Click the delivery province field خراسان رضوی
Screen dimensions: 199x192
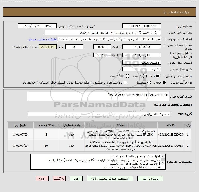[x=142, y=63]
